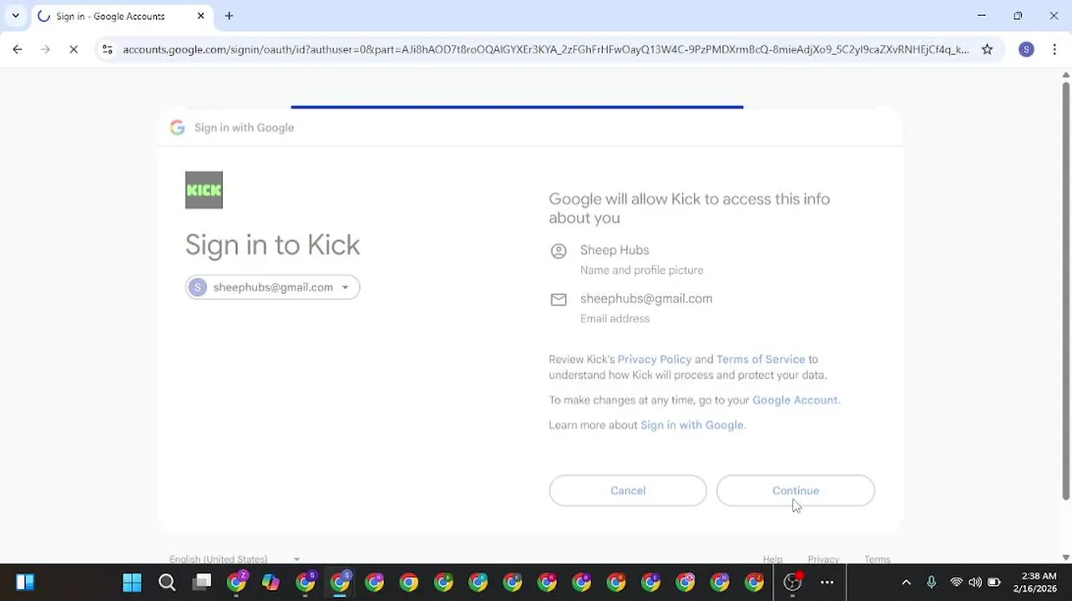Open the Chrome three-dot menu
The width and height of the screenshot is (1072, 601).
1054,49
